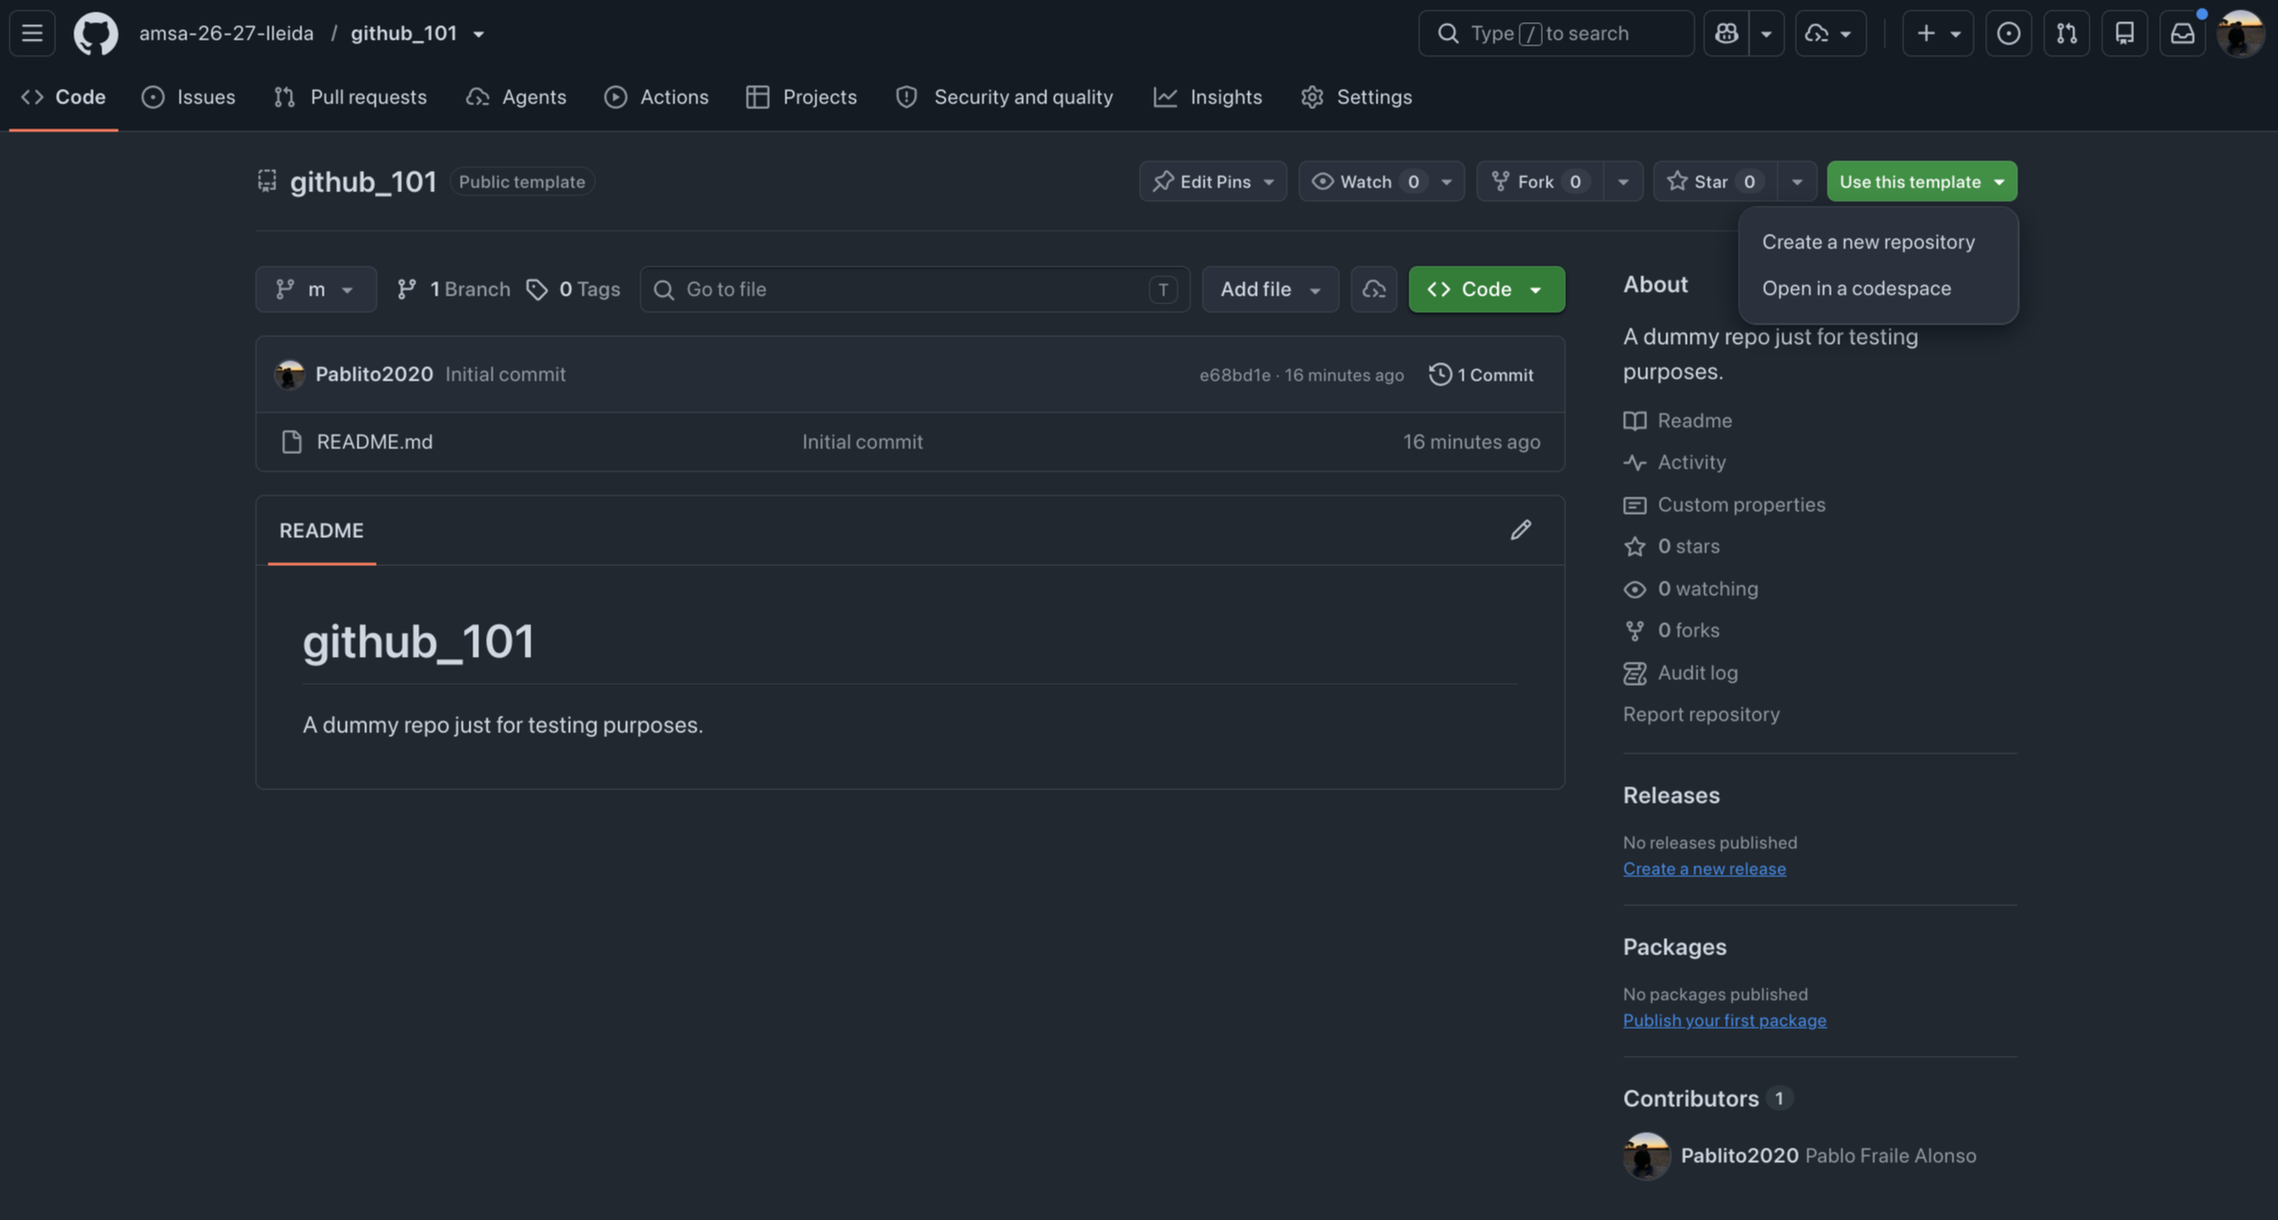2278x1220 pixels.
Task: Click the commit history clock icon
Action: [x=1439, y=374]
